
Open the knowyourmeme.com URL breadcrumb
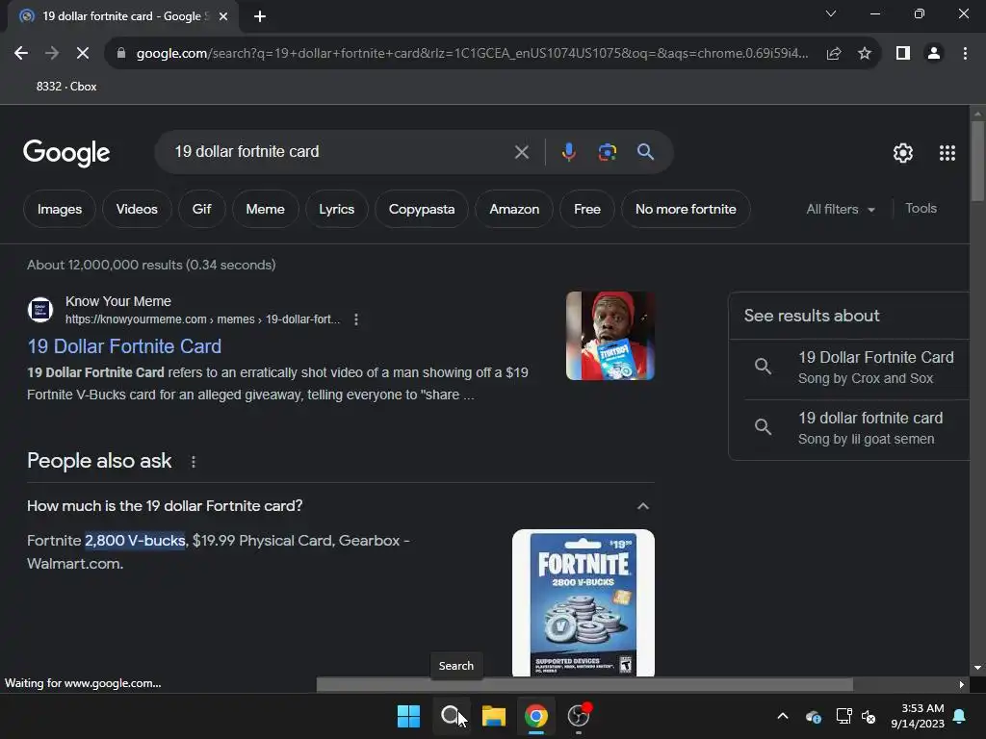(202, 319)
